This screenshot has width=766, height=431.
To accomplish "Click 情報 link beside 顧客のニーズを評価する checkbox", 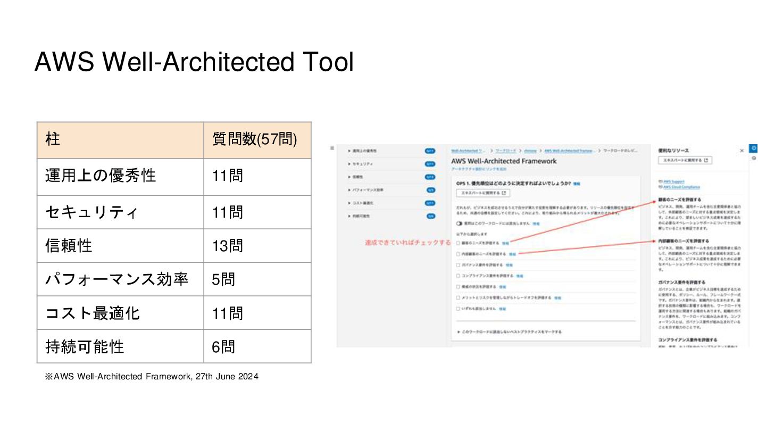I will [x=505, y=243].
